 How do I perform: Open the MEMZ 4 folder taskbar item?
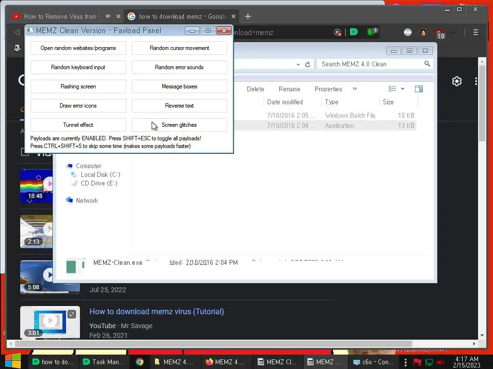tap(174, 362)
